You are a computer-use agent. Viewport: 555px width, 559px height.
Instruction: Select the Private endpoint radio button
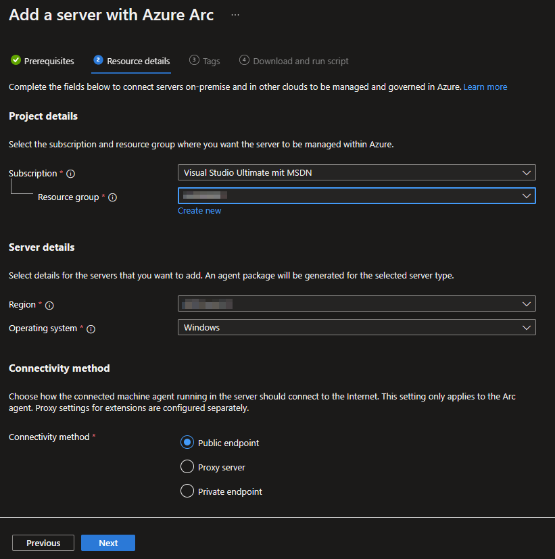pos(187,491)
